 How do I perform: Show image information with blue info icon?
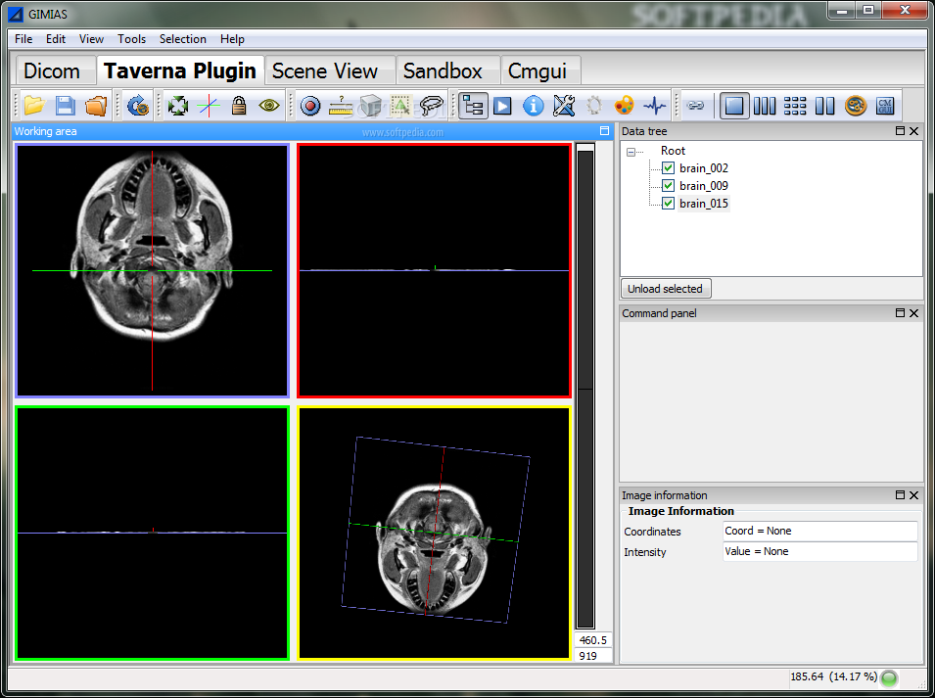point(533,106)
